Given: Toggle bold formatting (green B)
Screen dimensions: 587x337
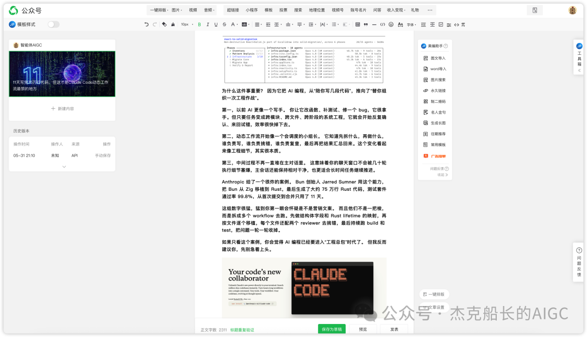Looking at the screenshot, I should coord(199,24).
